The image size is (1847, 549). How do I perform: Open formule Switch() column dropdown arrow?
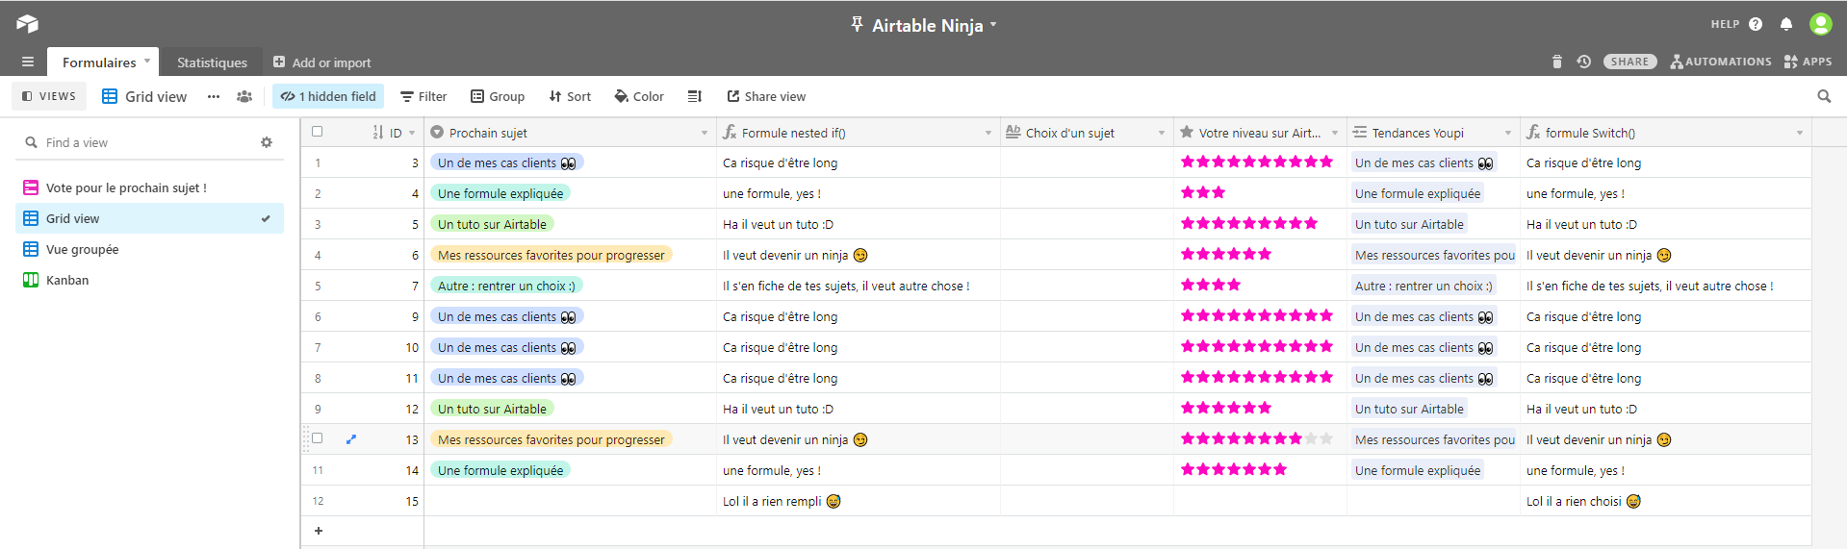[1799, 133]
